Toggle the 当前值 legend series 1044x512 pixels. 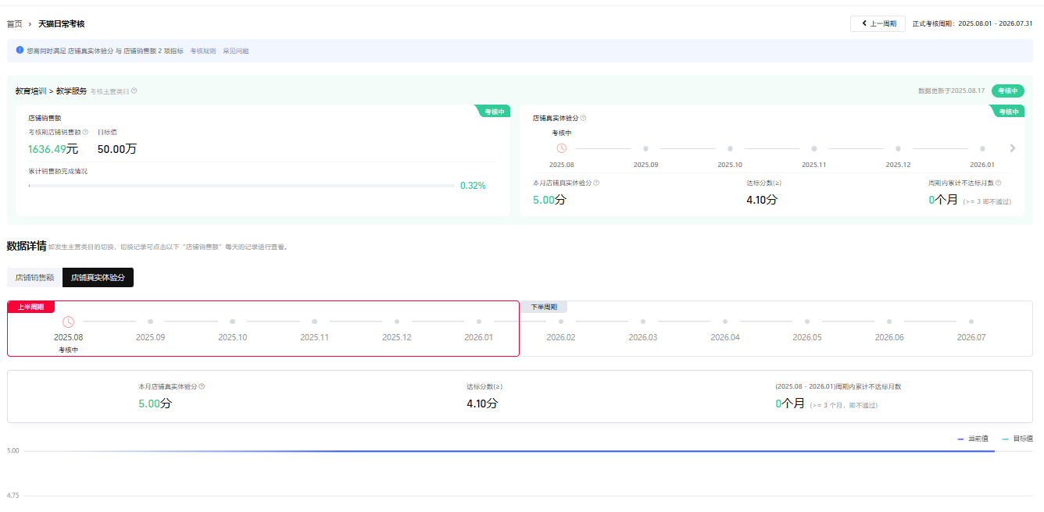point(973,439)
